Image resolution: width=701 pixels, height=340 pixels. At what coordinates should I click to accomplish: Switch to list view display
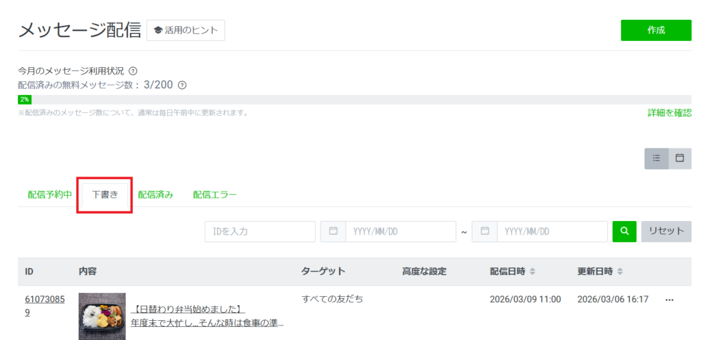(657, 158)
